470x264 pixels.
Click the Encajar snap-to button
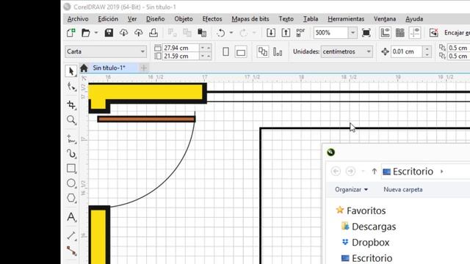pos(457,32)
